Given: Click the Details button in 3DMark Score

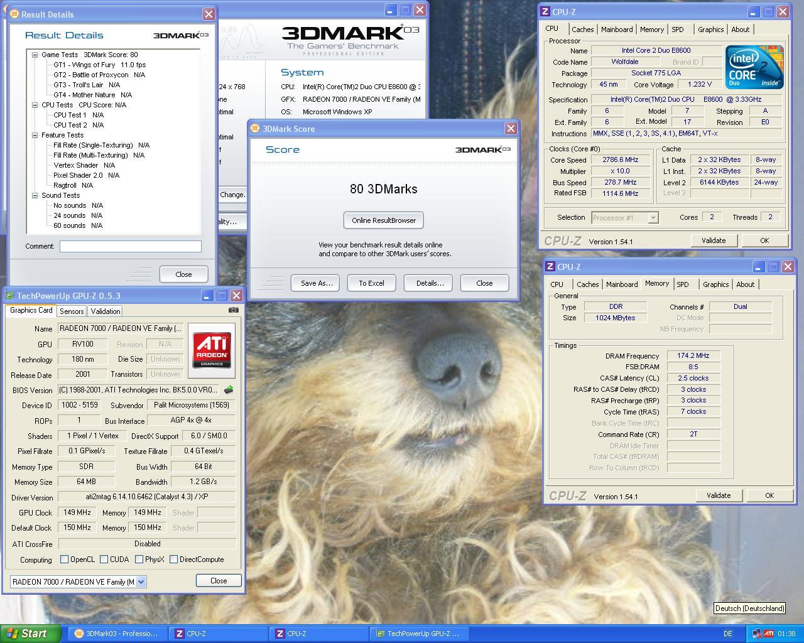Looking at the screenshot, I should coord(430,283).
